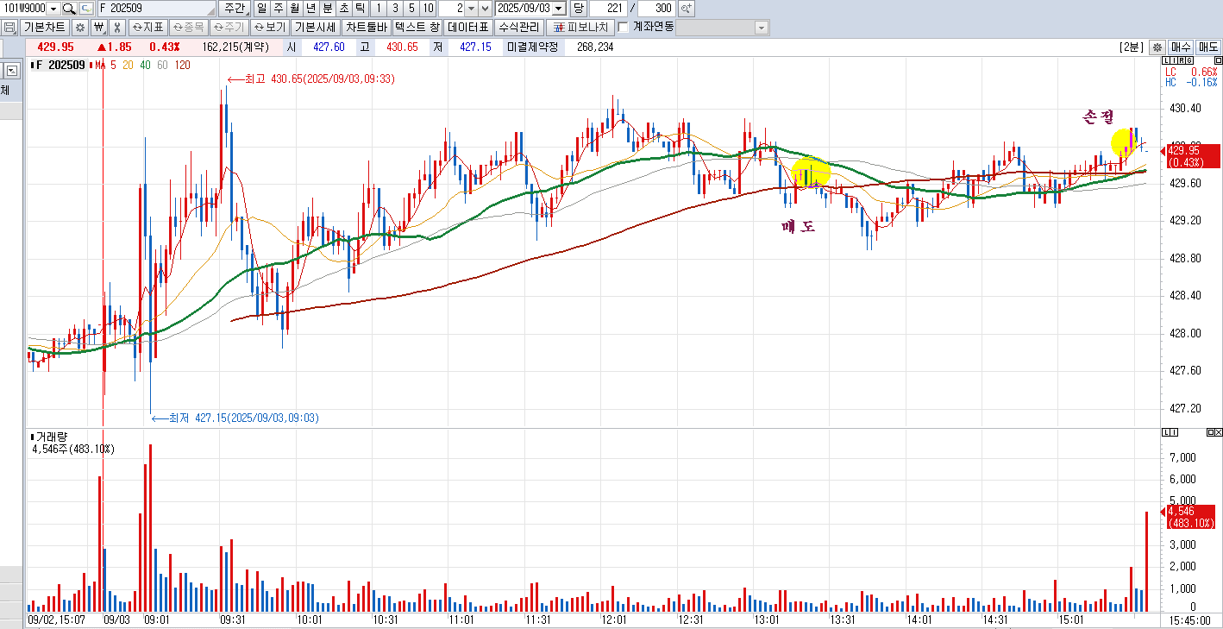Click the 당 button

(578, 9)
